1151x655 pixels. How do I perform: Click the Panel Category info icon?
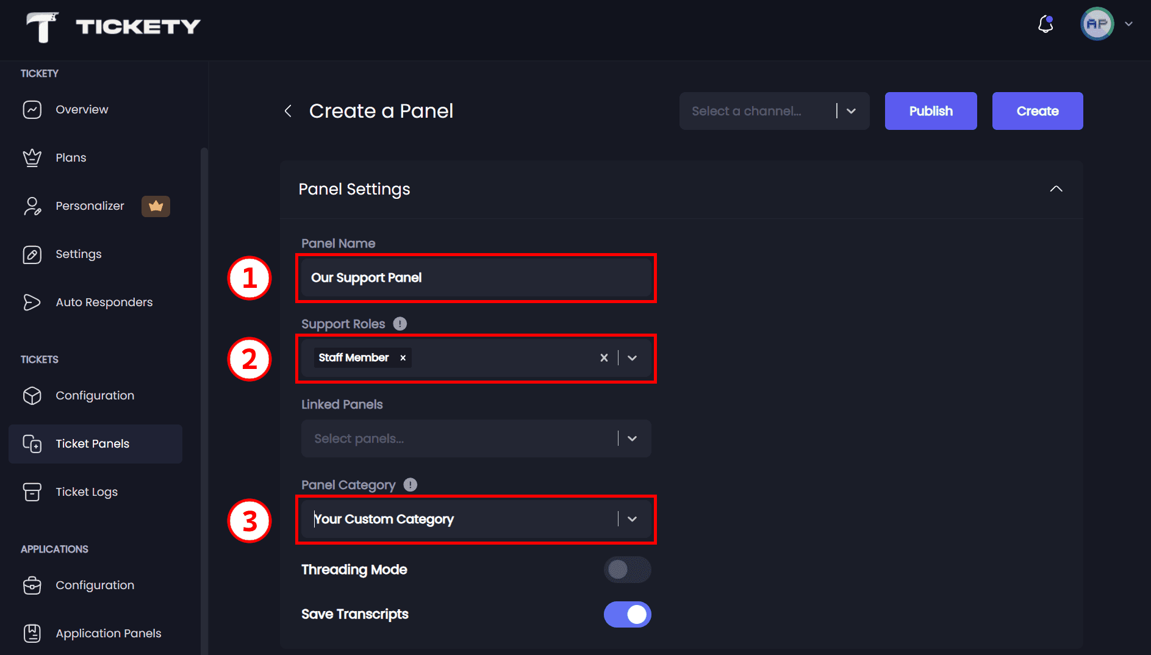coord(409,484)
